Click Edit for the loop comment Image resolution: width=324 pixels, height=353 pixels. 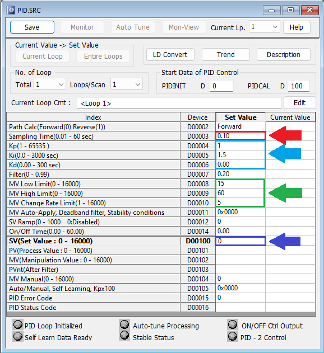299,103
